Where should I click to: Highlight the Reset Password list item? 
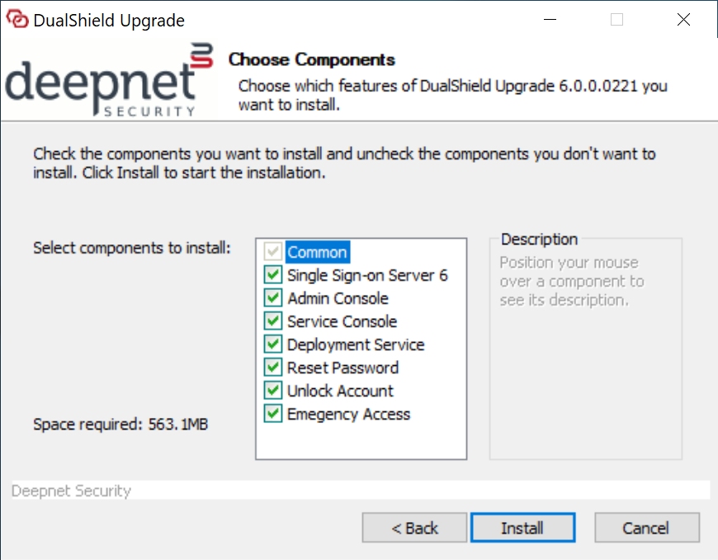(342, 368)
